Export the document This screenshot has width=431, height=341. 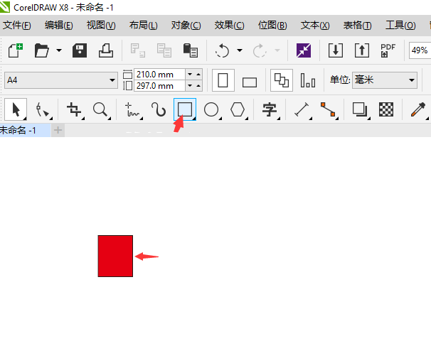[x=362, y=50]
